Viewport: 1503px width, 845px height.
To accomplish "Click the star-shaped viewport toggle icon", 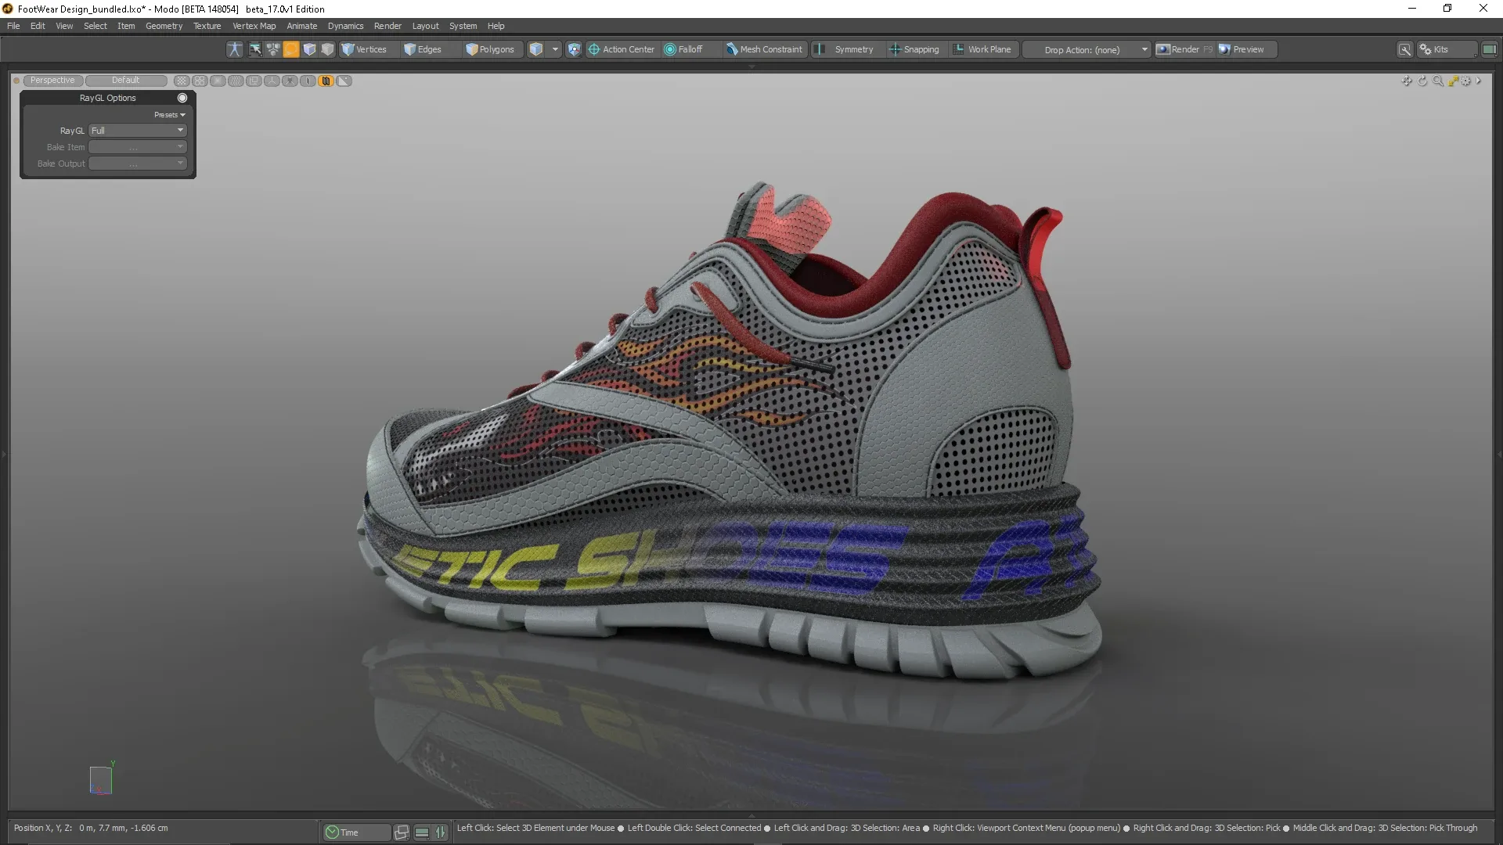I will 290,81.
